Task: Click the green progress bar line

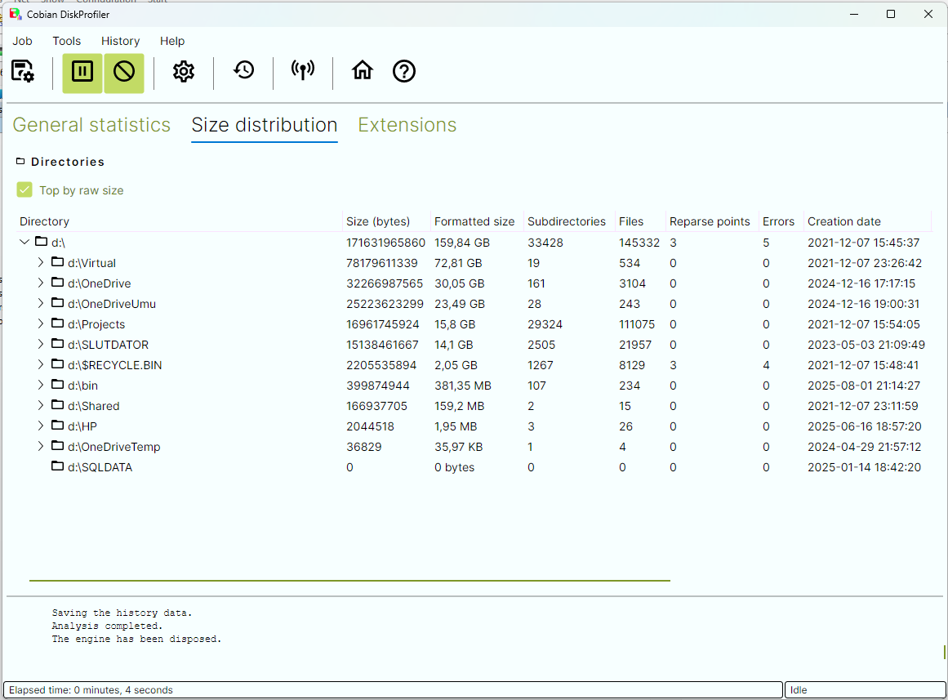Action: pos(349,581)
